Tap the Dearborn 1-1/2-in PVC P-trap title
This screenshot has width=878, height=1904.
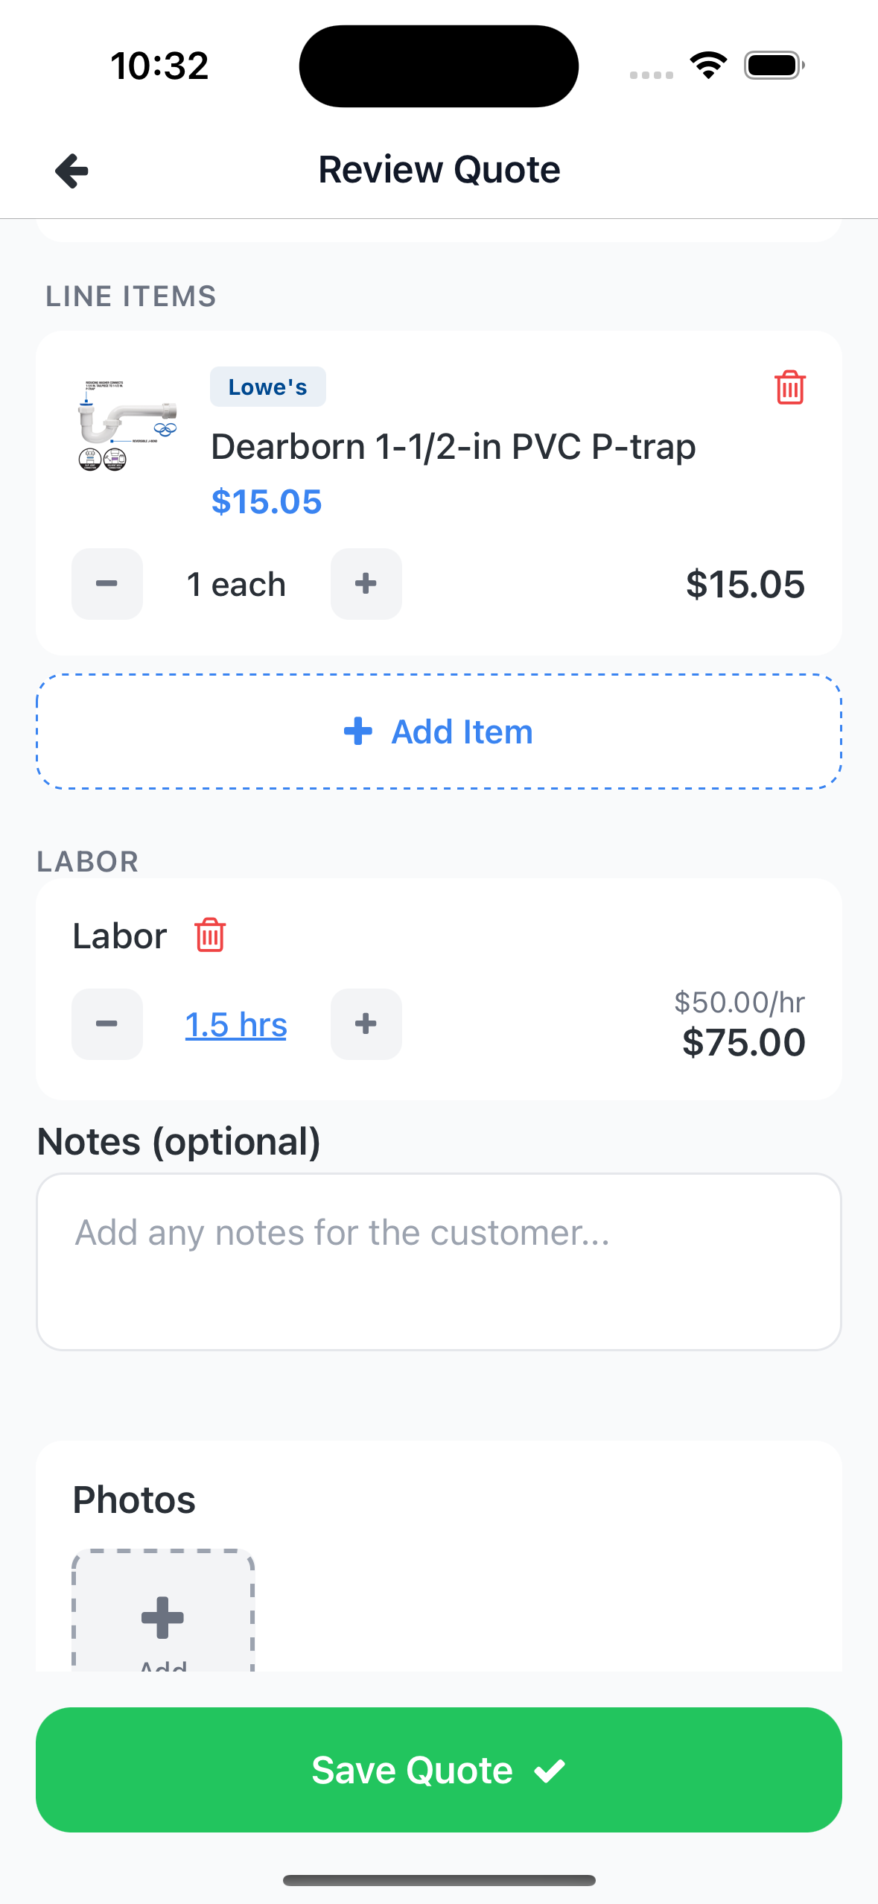pyautogui.click(x=454, y=447)
